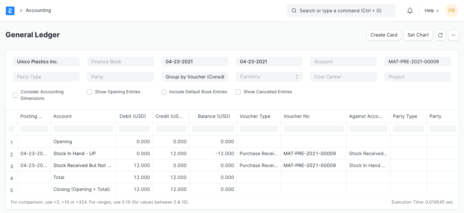Click the ERPNext logo icon
This screenshot has height=213, width=464.
tap(10, 10)
